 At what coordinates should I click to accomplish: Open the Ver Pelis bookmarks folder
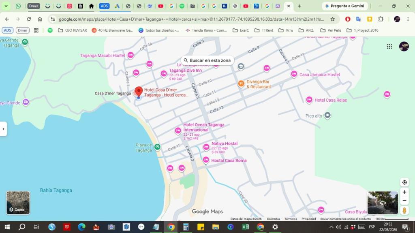[x=331, y=30]
